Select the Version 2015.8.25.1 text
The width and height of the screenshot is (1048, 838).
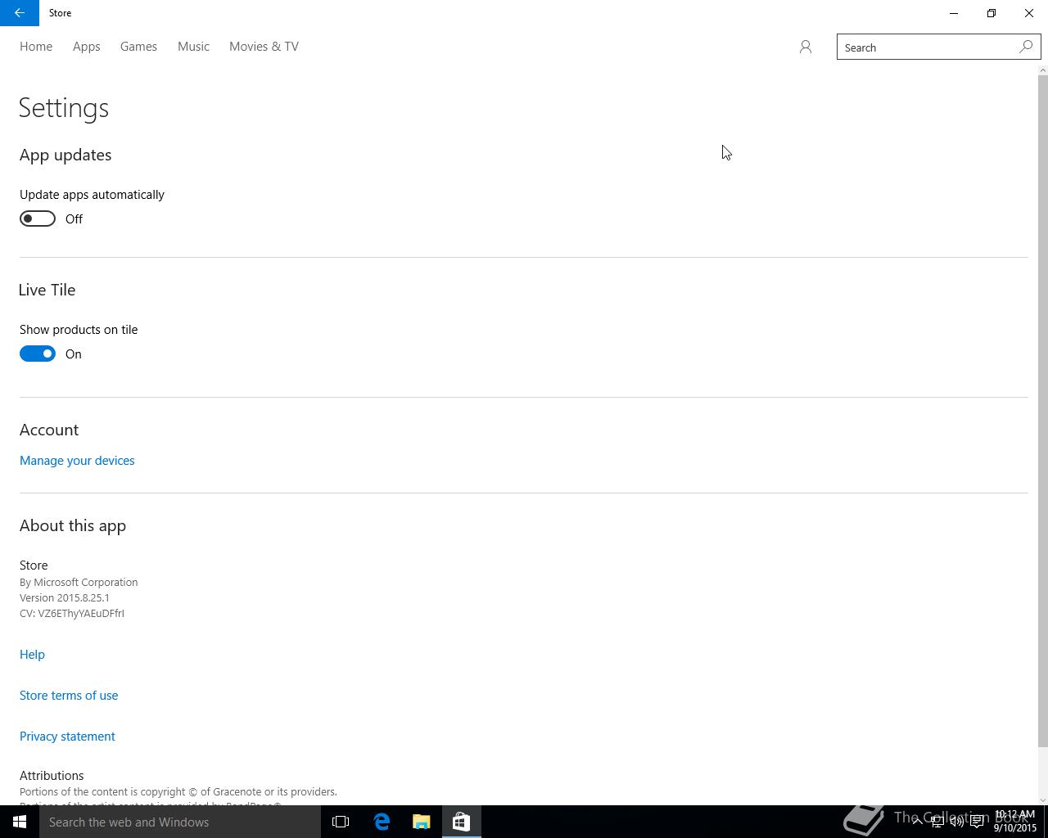tap(65, 598)
